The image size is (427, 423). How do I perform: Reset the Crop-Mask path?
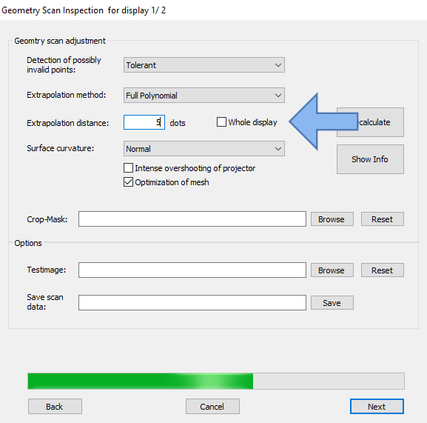pyautogui.click(x=383, y=219)
